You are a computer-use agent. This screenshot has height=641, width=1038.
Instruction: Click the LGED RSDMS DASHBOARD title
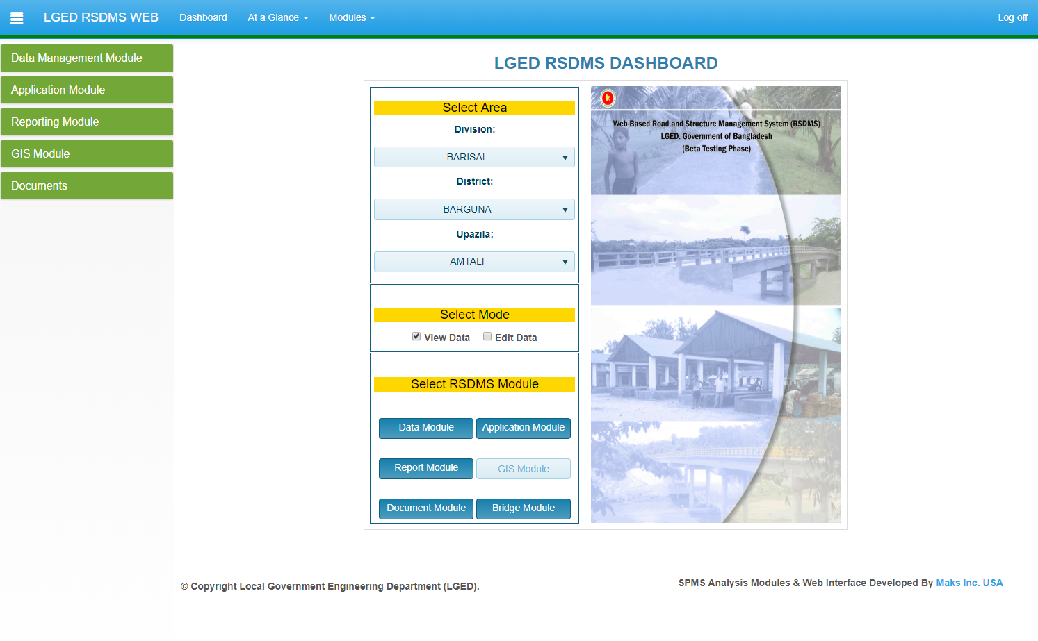(606, 63)
